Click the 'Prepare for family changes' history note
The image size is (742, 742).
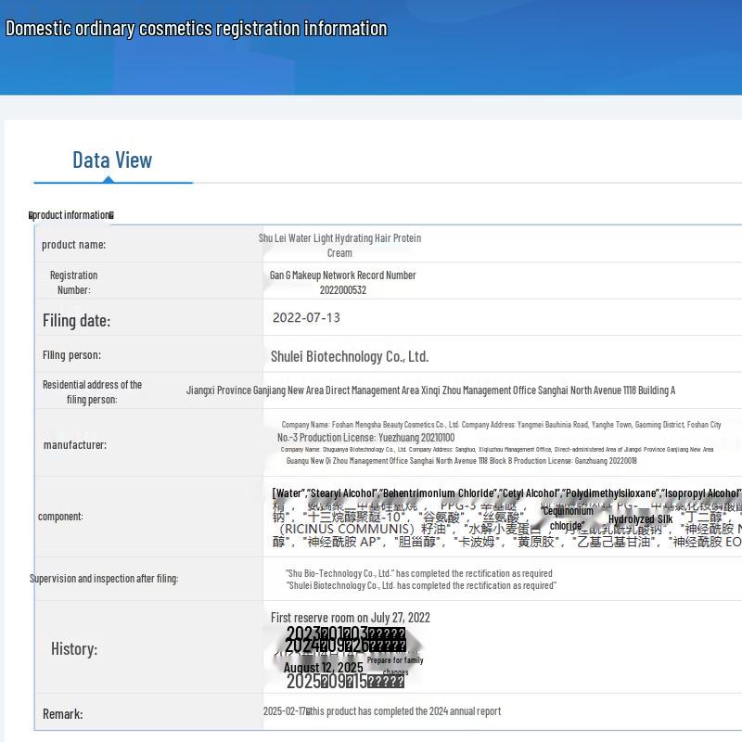pos(395,666)
